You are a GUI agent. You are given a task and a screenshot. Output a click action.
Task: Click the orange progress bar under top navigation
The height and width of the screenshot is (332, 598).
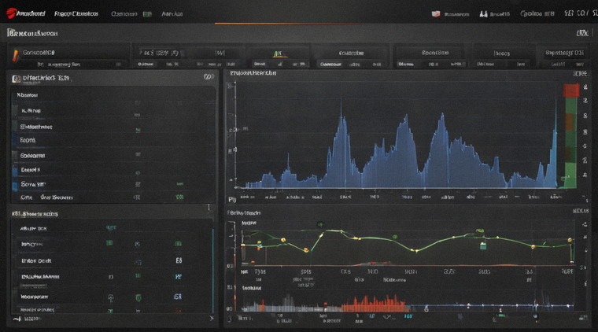[x=288, y=24]
